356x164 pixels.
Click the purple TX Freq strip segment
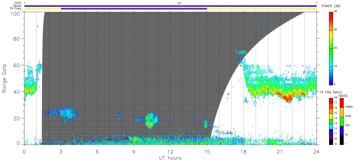click(134, 9)
